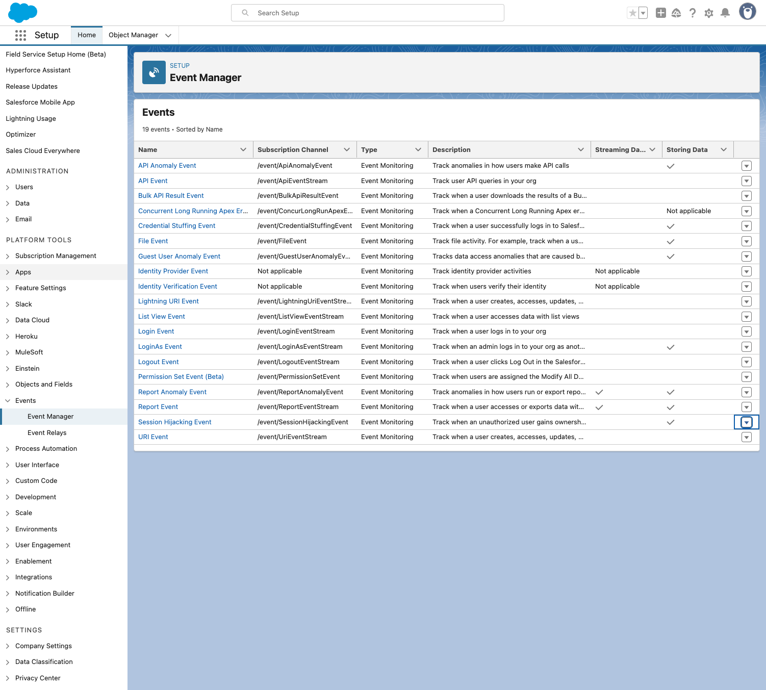Expand the Process Automation section
The image size is (766, 690).
[x=8, y=449]
